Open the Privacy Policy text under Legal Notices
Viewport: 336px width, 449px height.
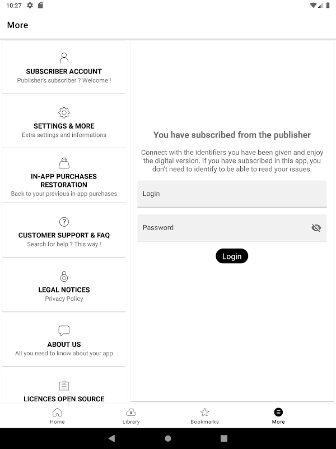point(64,299)
